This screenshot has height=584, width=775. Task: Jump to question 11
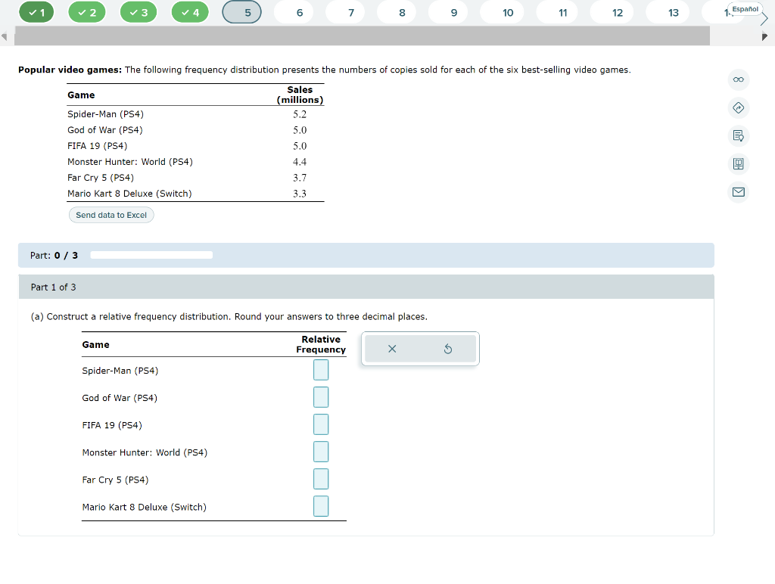[x=558, y=12]
